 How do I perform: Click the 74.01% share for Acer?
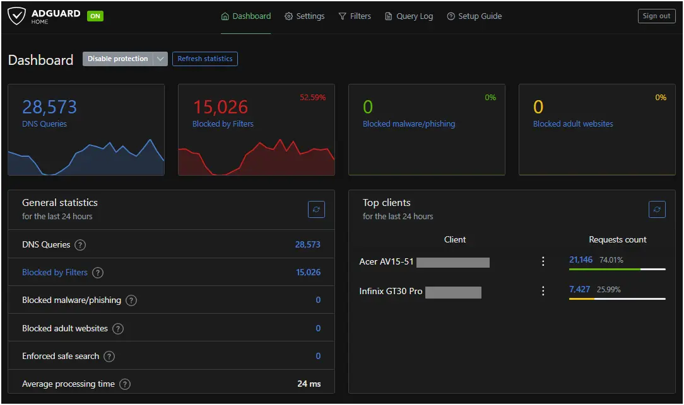coord(611,260)
